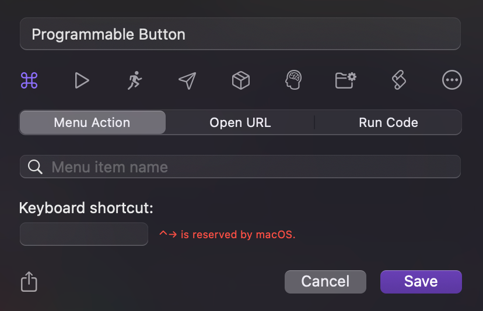Click into the Menu item name field
Image resolution: width=483 pixels, height=311 pixels.
tap(251, 167)
